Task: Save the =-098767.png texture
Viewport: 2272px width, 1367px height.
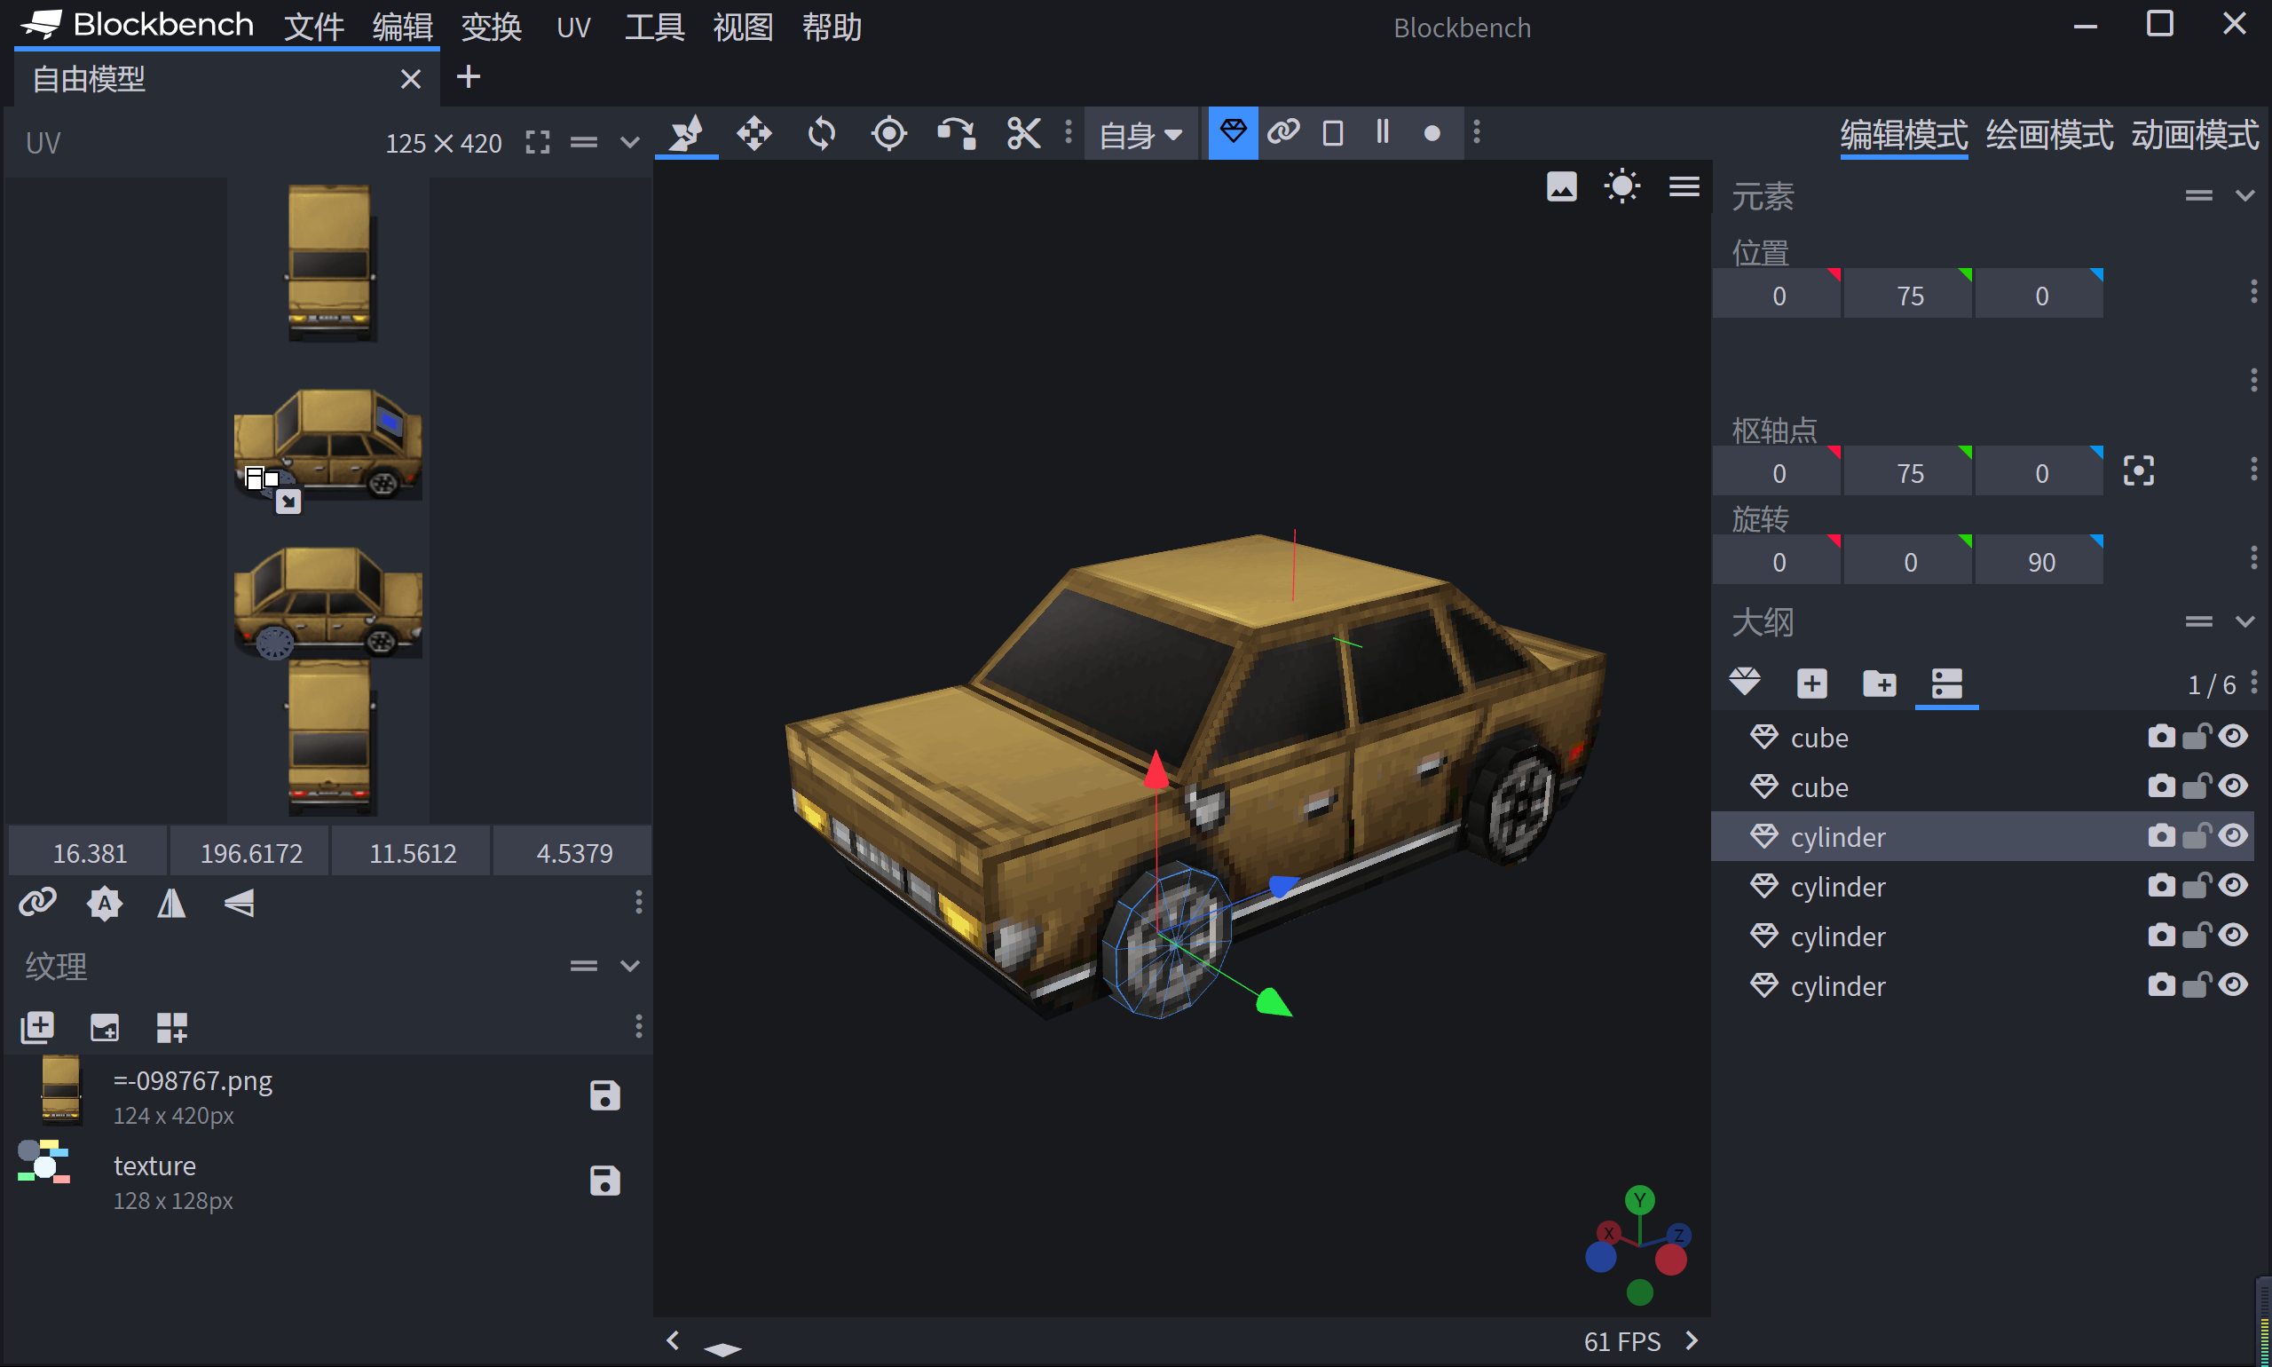Action: [x=604, y=1096]
